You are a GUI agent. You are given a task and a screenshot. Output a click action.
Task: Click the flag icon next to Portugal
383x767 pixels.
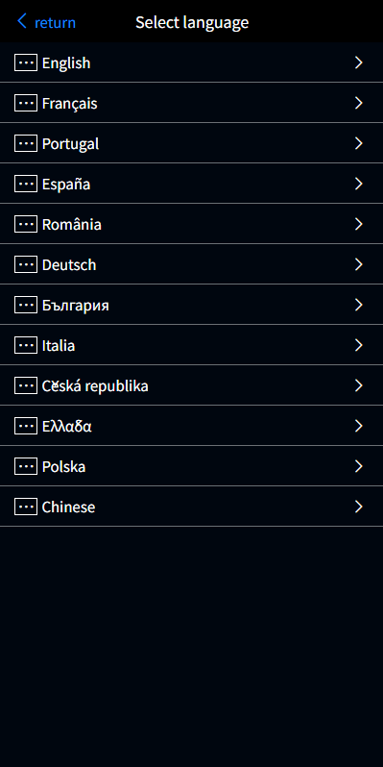coord(26,143)
